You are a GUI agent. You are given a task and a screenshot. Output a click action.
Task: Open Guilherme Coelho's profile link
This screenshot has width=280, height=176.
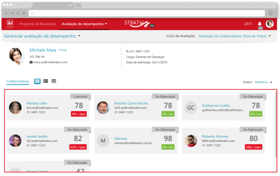pyautogui.click(x=216, y=106)
